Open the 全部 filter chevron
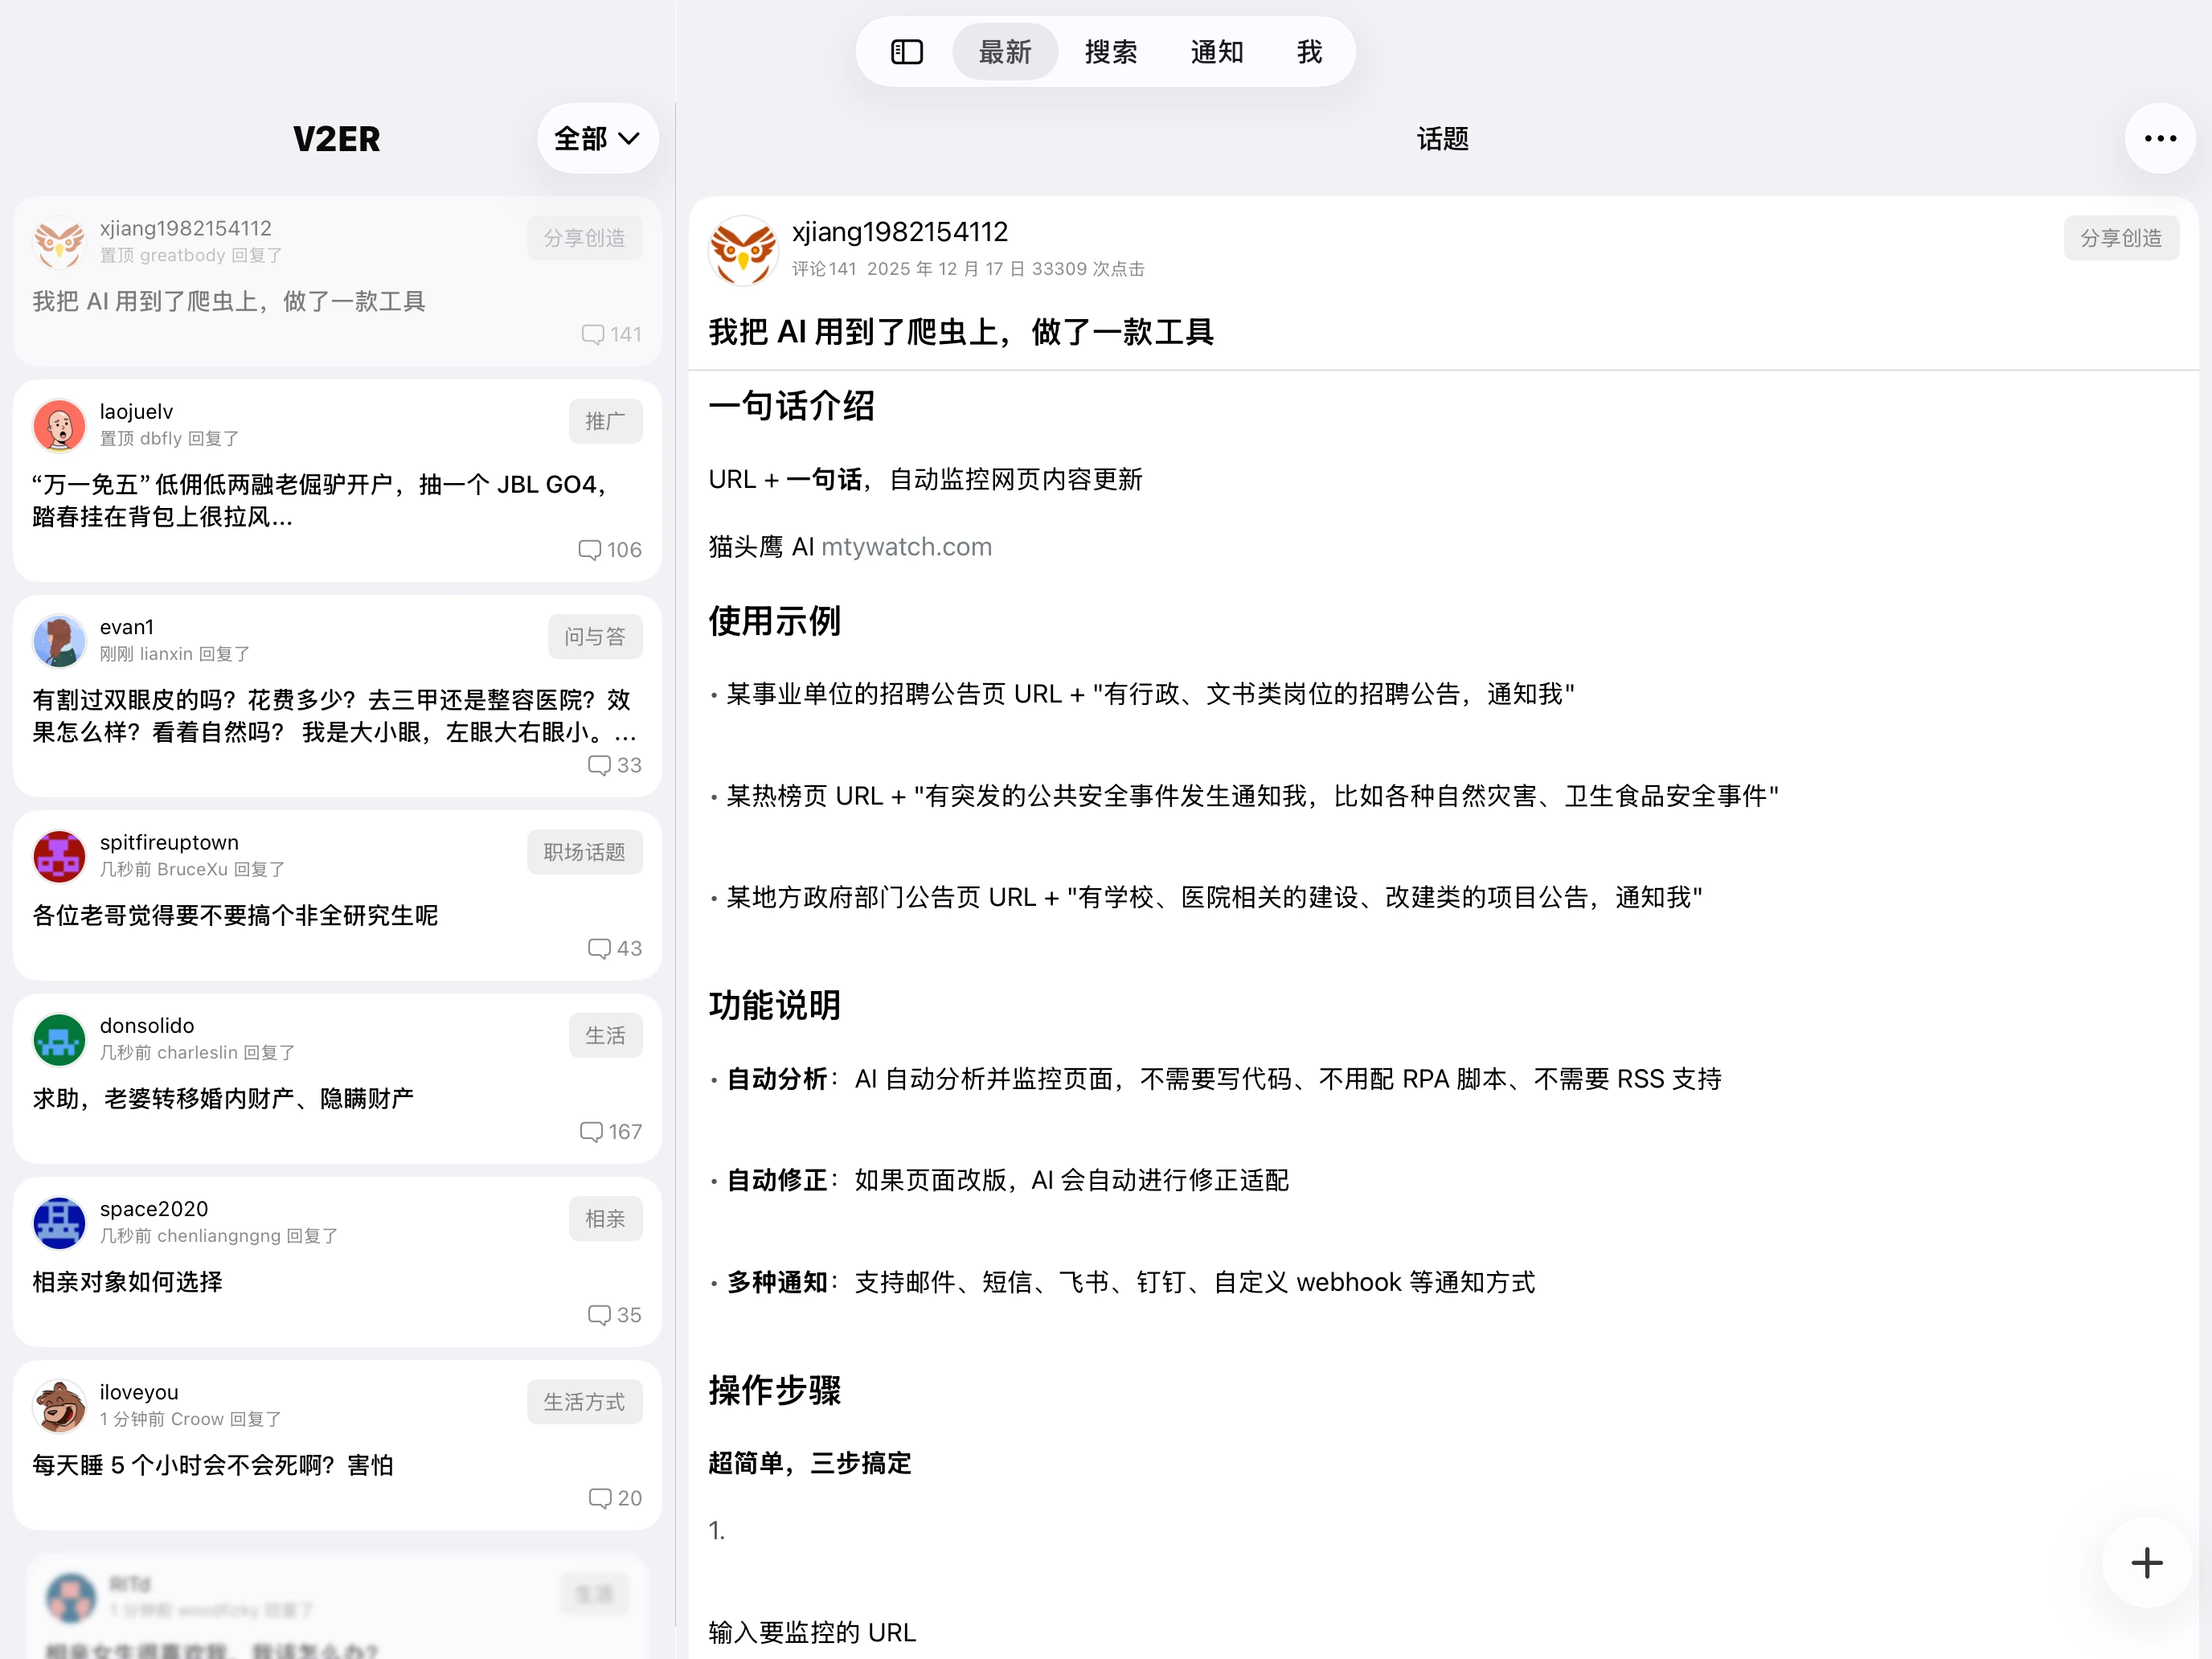The height and width of the screenshot is (1659, 2212). [628, 139]
